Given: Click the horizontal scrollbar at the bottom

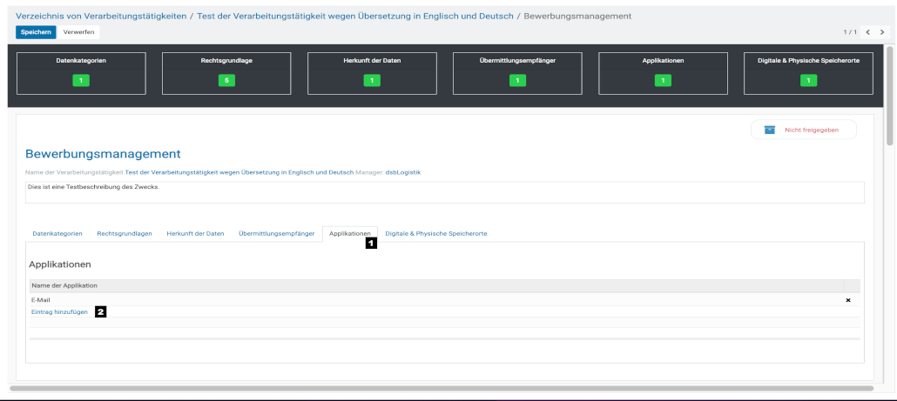Looking at the screenshot, I should pyautogui.click(x=441, y=388).
